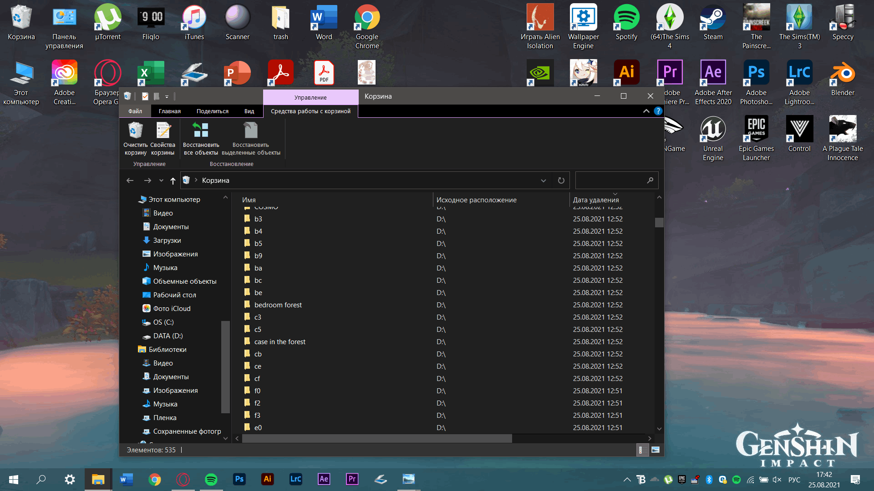Open Google Chrome desktop shortcut
The height and width of the screenshot is (491, 874).
(367, 27)
